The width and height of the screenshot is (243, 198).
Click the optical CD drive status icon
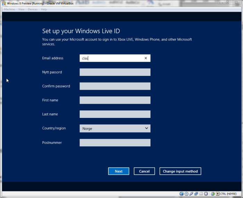pos(186,193)
